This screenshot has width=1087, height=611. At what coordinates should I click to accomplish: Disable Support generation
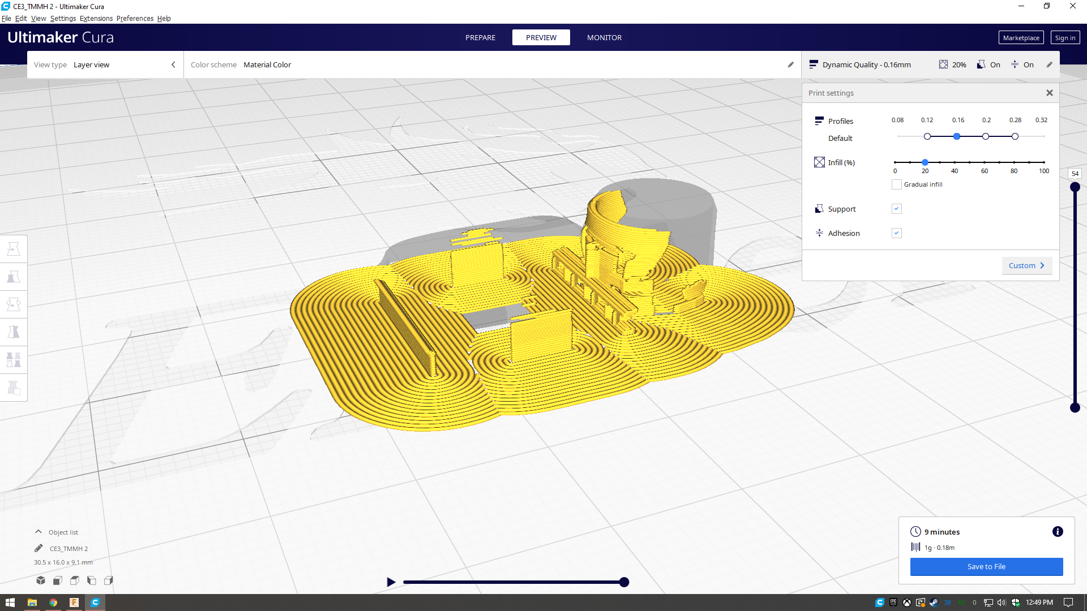point(896,208)
